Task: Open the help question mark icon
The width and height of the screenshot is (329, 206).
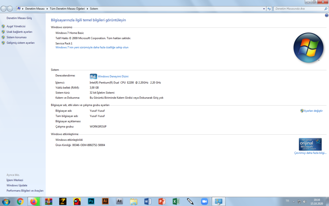Action: point(327,15)
